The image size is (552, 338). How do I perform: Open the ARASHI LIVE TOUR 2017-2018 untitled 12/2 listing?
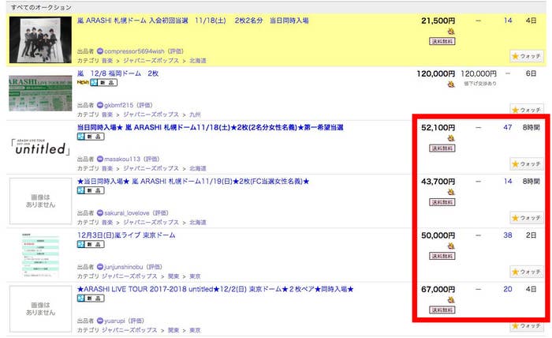(x=215, y=289)
